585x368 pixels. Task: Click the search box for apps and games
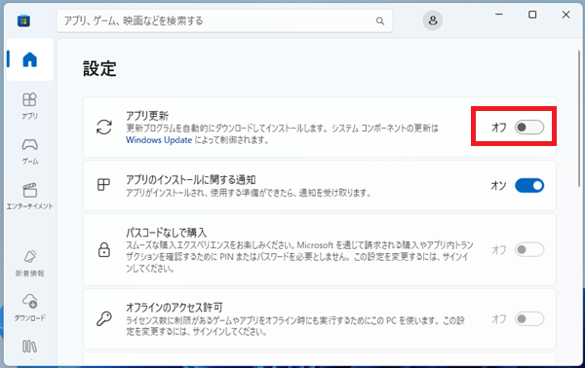[x=224, y=20]
